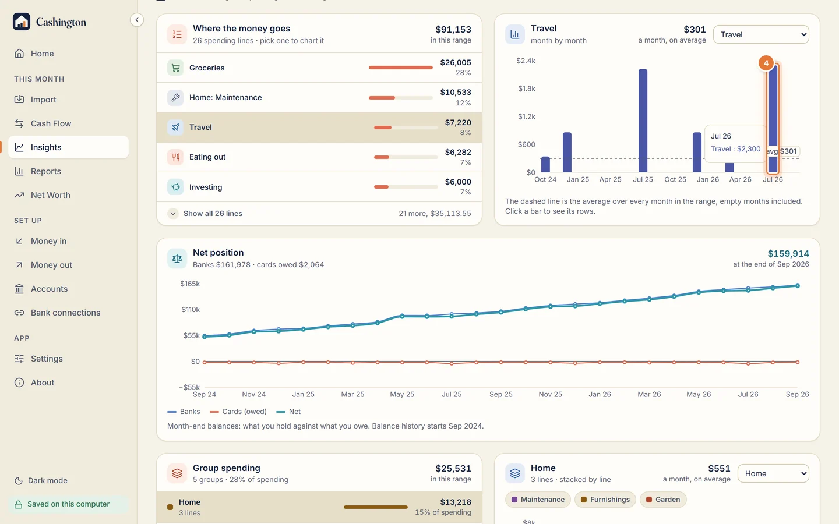Viewport: 839px width, 524px height.
Task: Click the Where the money goes list icon
Action: (177, 34)
